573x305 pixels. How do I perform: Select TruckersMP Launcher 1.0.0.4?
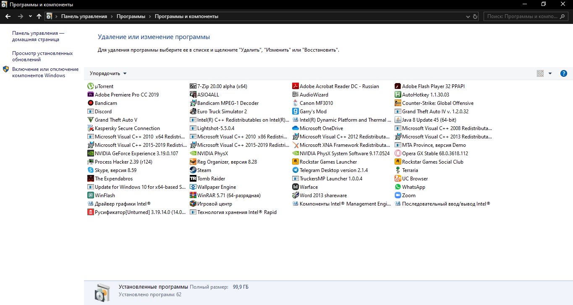coord(327,179)
